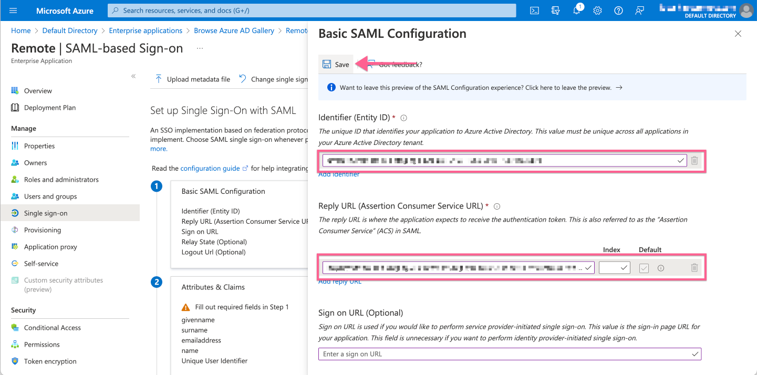Click the info icon next to Reply URL heading
This screenshot has width=757, height=375.
point(497,206)
